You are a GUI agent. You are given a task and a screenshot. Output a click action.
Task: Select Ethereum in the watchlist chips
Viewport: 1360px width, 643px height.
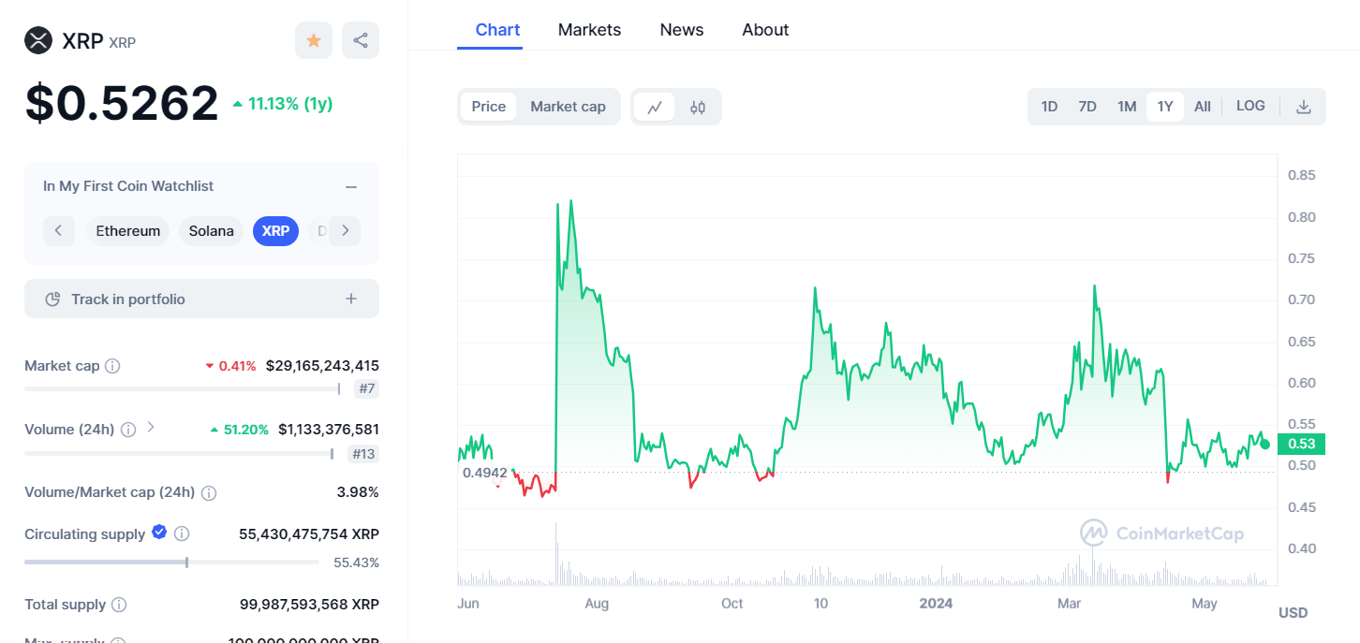coord(128,231)
